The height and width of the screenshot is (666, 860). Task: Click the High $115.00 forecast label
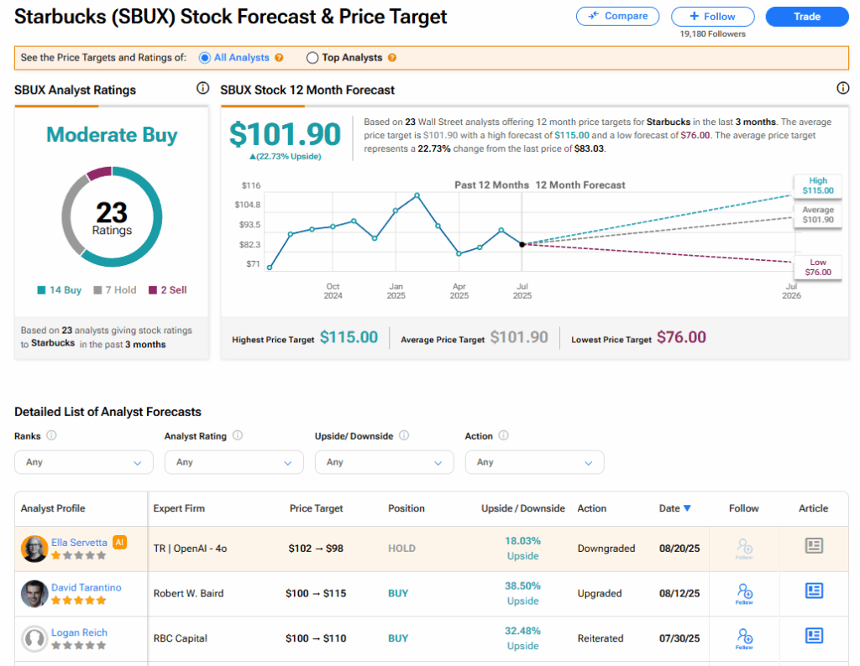pyautogui.click(x=818, y=185)
